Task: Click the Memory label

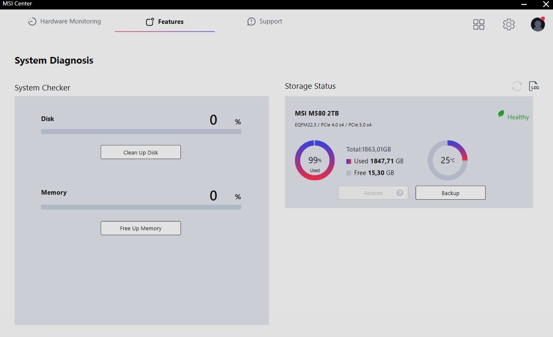Action: (x=54, y=193)
